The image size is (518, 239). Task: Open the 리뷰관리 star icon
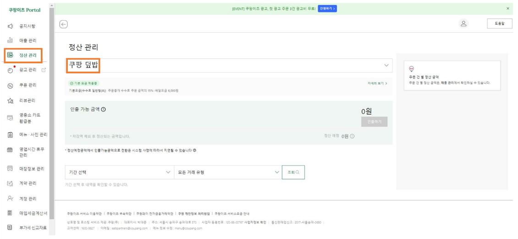(10, 101)
